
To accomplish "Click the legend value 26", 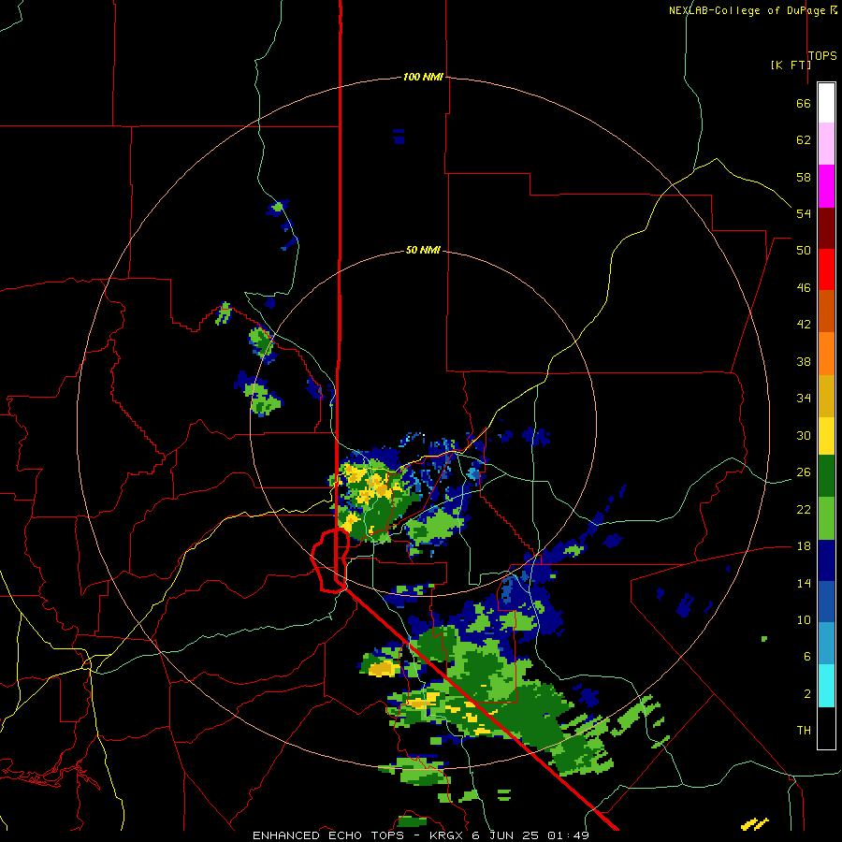I will pyautogui.click(x=804, y=472).
